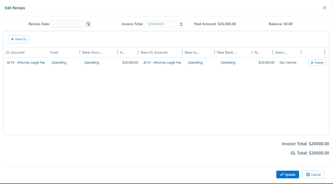Screen dimensions: 333x184
Task: Sort by the Fund column header
Action: (x=54, y=52)
